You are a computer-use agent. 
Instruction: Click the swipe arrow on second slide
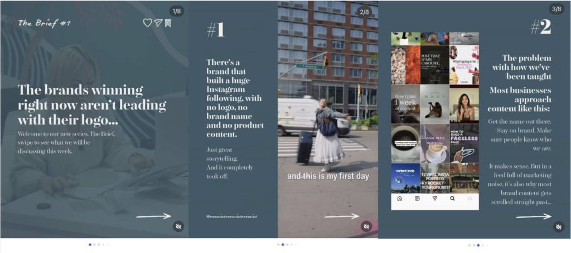(341, 216)
